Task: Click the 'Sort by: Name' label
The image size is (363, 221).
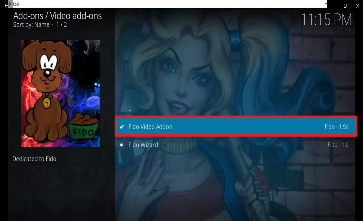Action: click(31, 25)
